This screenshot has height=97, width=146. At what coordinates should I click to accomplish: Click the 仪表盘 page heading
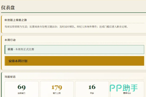8,7
